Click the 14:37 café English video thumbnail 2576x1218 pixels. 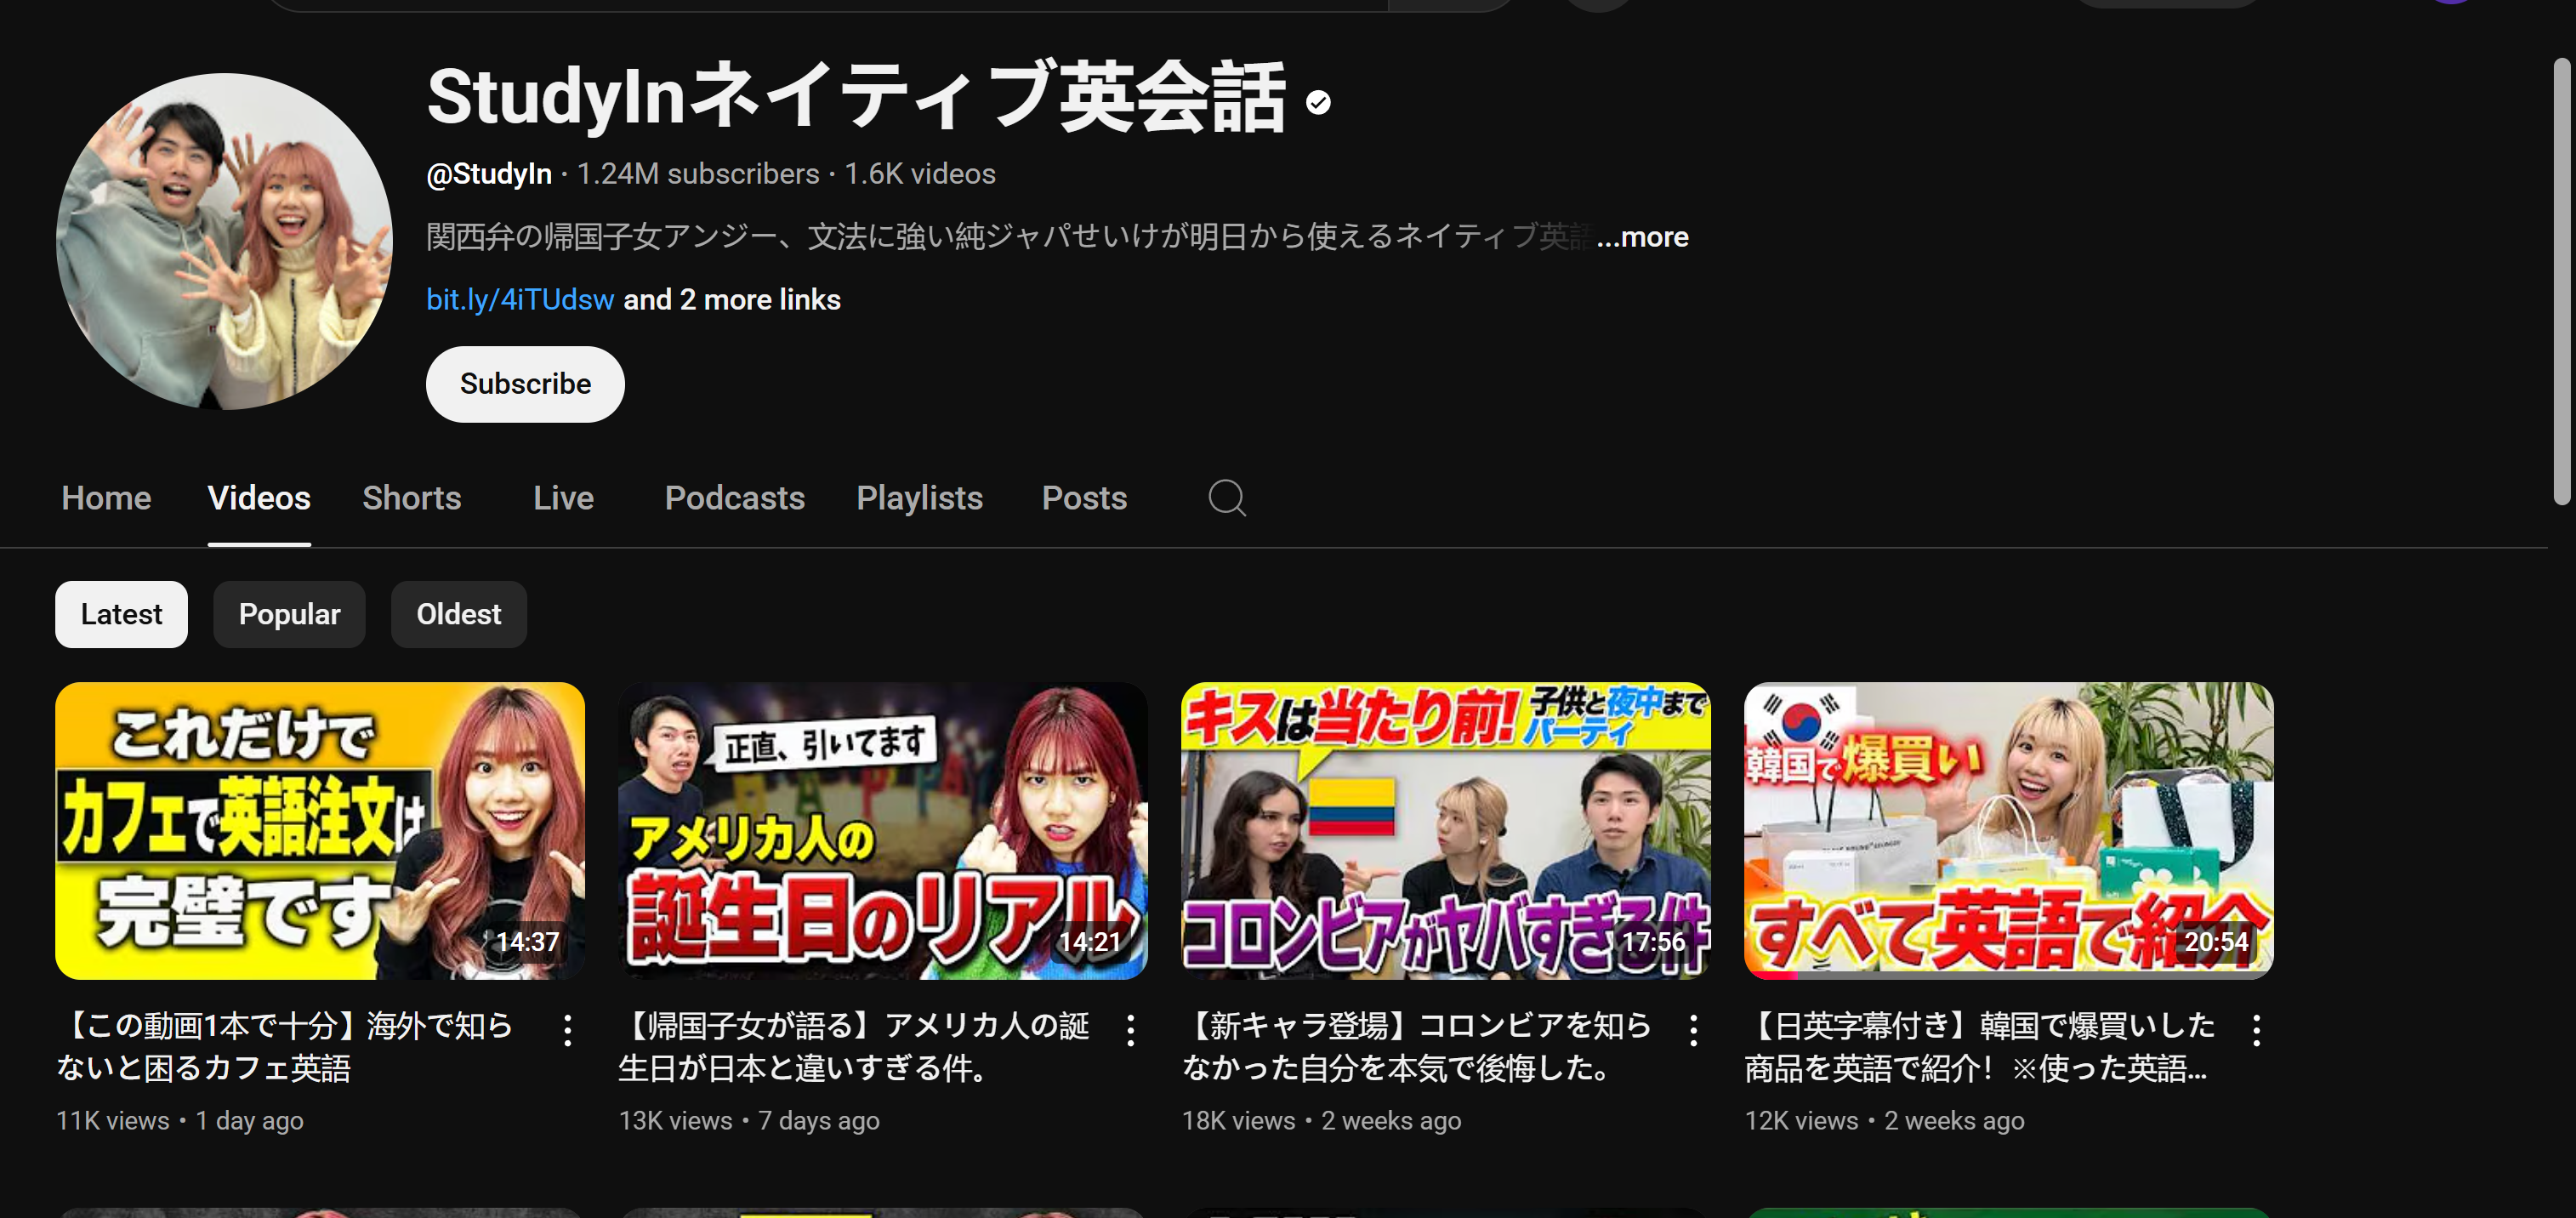(320, 830)
